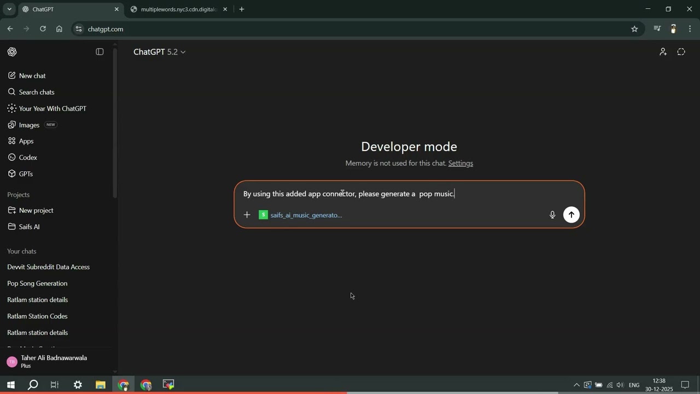View site information icon in address bar
The height and width of the screenshot is (394, 700).
point(80,29)
